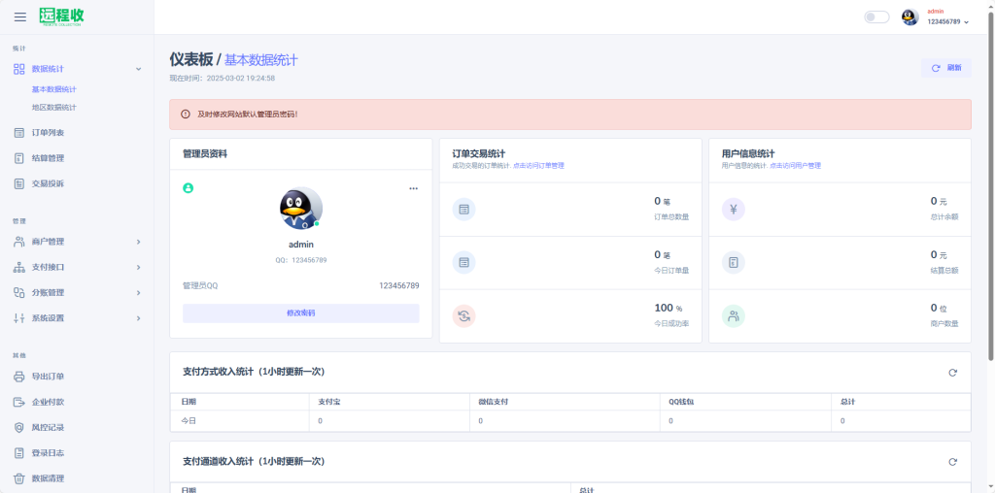The height and width of the screenshot is (493, 995).
Task: Toggle the dark mode switch in header
Action: pos(877,17)
